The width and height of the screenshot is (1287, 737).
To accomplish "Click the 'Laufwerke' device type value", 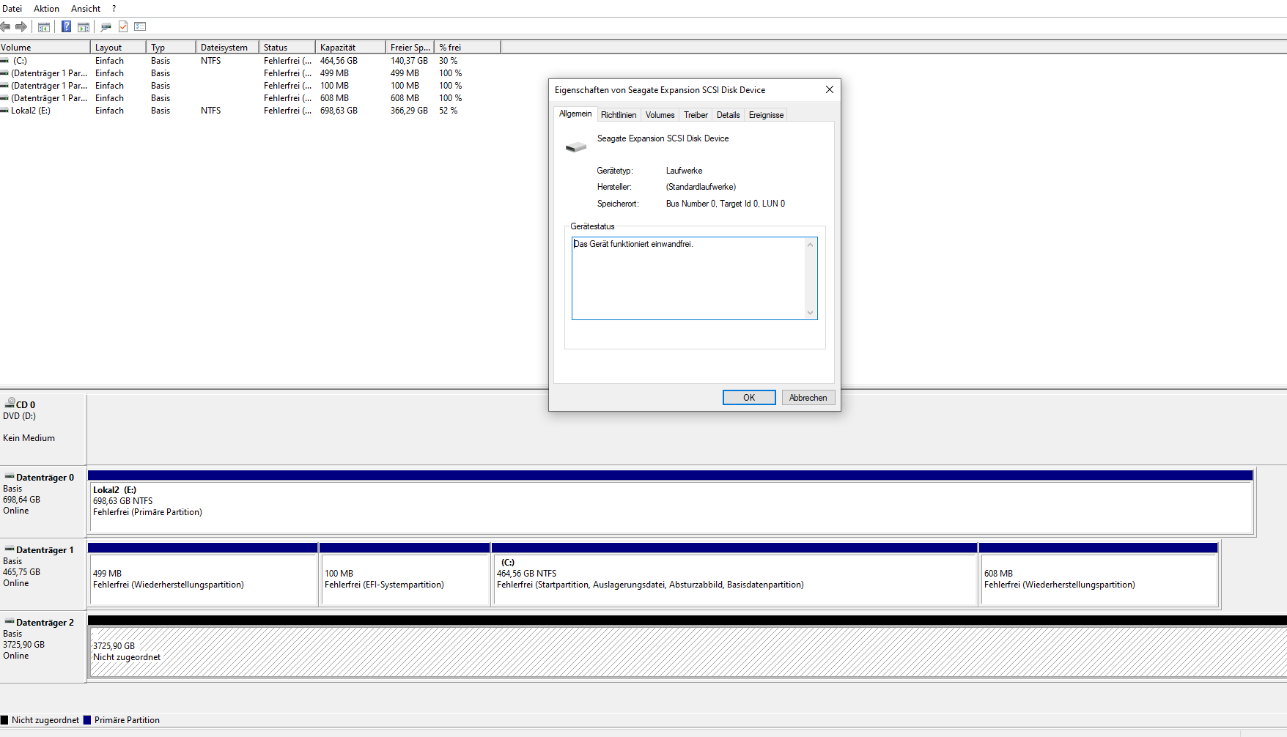I will tap(684, 171).
